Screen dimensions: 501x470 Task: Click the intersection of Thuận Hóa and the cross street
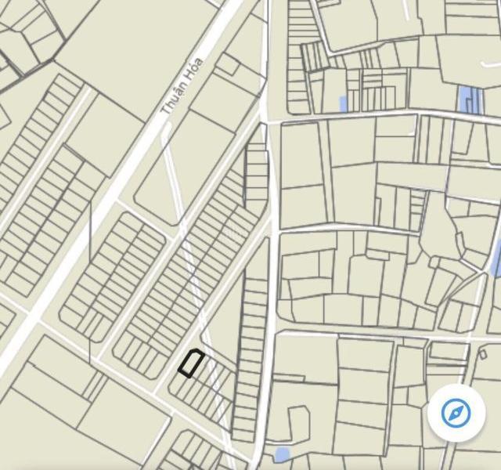click(x=34, y=316)
